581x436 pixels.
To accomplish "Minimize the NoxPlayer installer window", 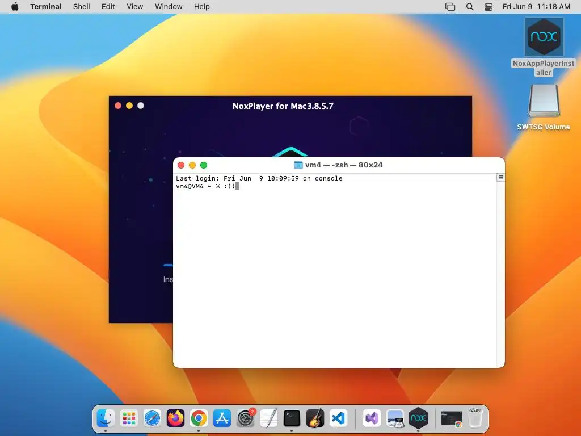I will [129, 106].
